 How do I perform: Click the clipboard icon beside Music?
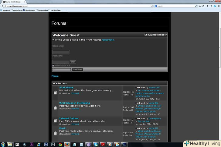[55, 133]
